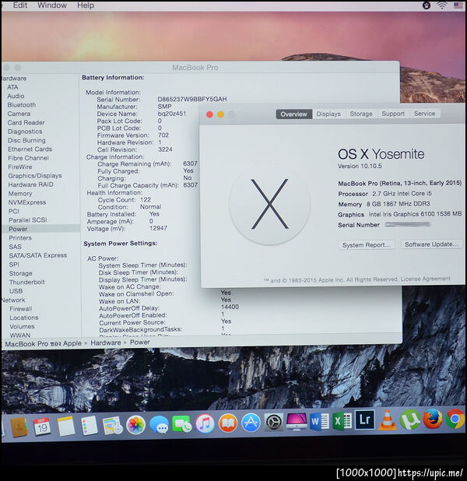467x481 pixels.
Task: Launch Firefox from the Dock
Action: (x=433, y=419)
